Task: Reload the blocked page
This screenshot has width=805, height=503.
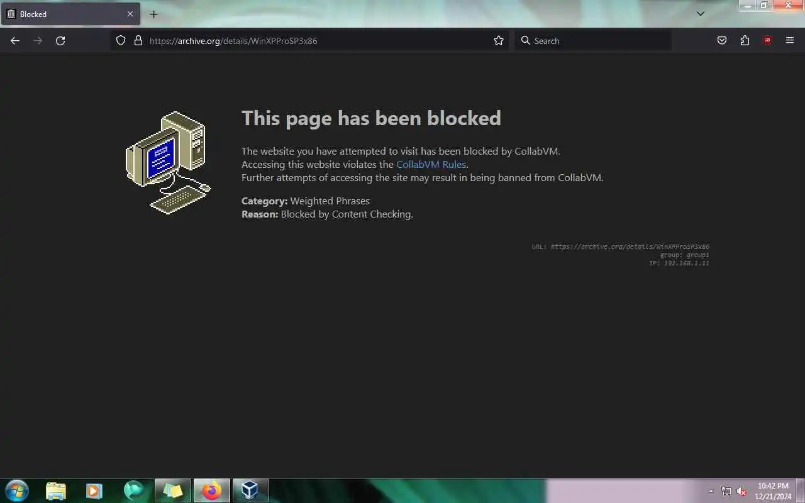Action: 60,41
